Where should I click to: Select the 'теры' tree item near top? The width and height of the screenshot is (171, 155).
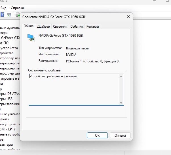pos(4,33)
